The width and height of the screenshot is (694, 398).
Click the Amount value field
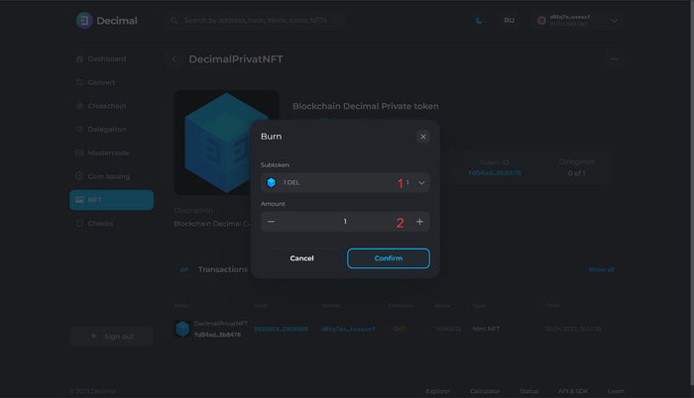(345, 222)
